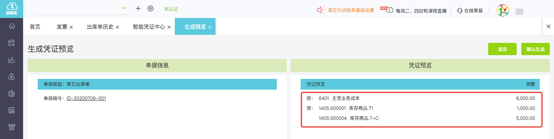Click the online customer service headset icon
554x139 pixels.
pos(460,11)
